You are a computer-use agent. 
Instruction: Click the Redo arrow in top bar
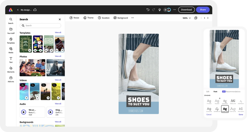click(154, 10)
